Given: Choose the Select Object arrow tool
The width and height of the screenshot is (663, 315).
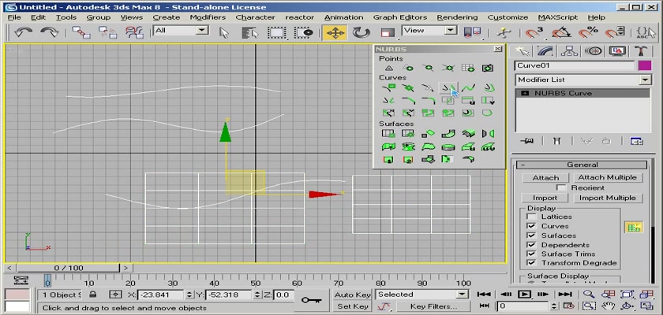Looking at the screenshot, I should 224,33.
